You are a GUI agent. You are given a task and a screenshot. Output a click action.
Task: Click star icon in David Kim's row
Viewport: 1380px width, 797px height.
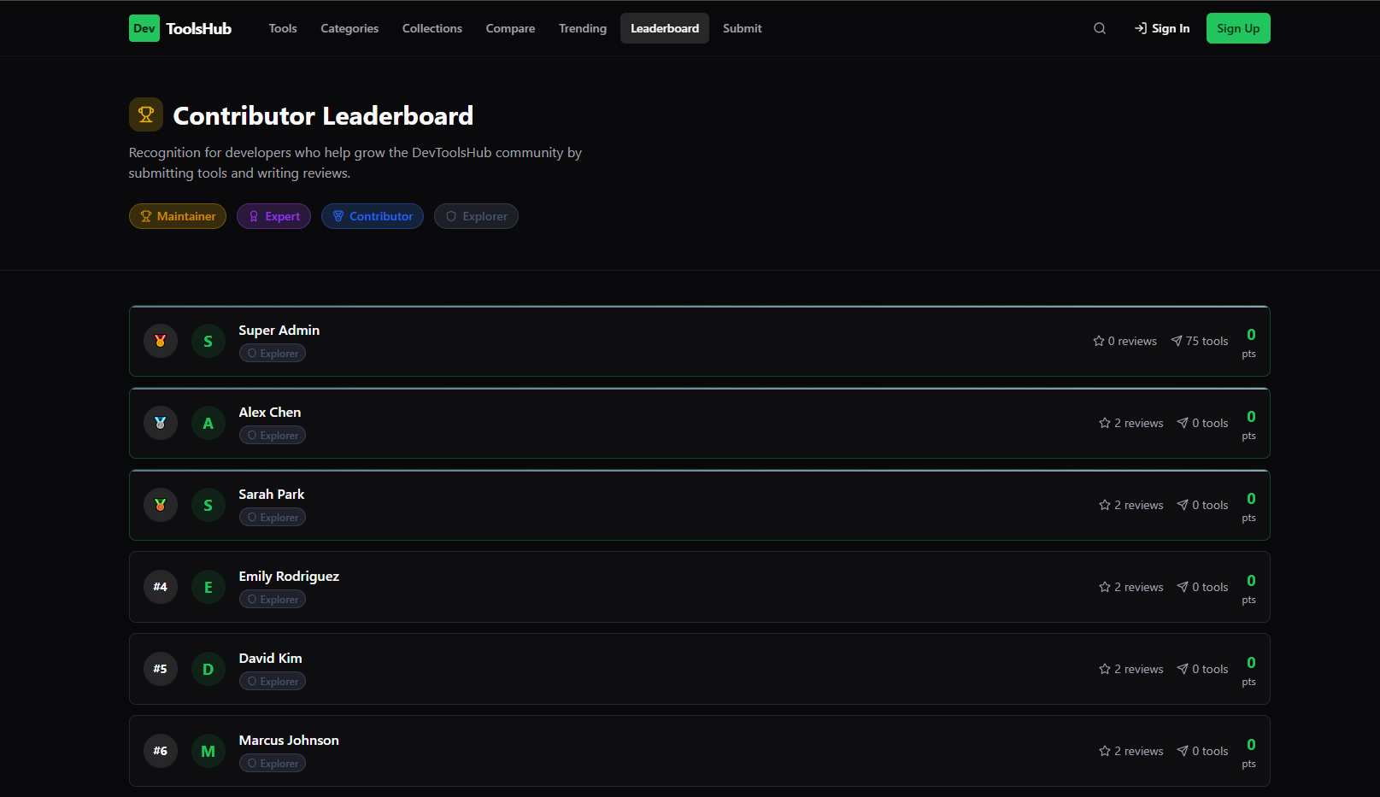(1105, 669)
